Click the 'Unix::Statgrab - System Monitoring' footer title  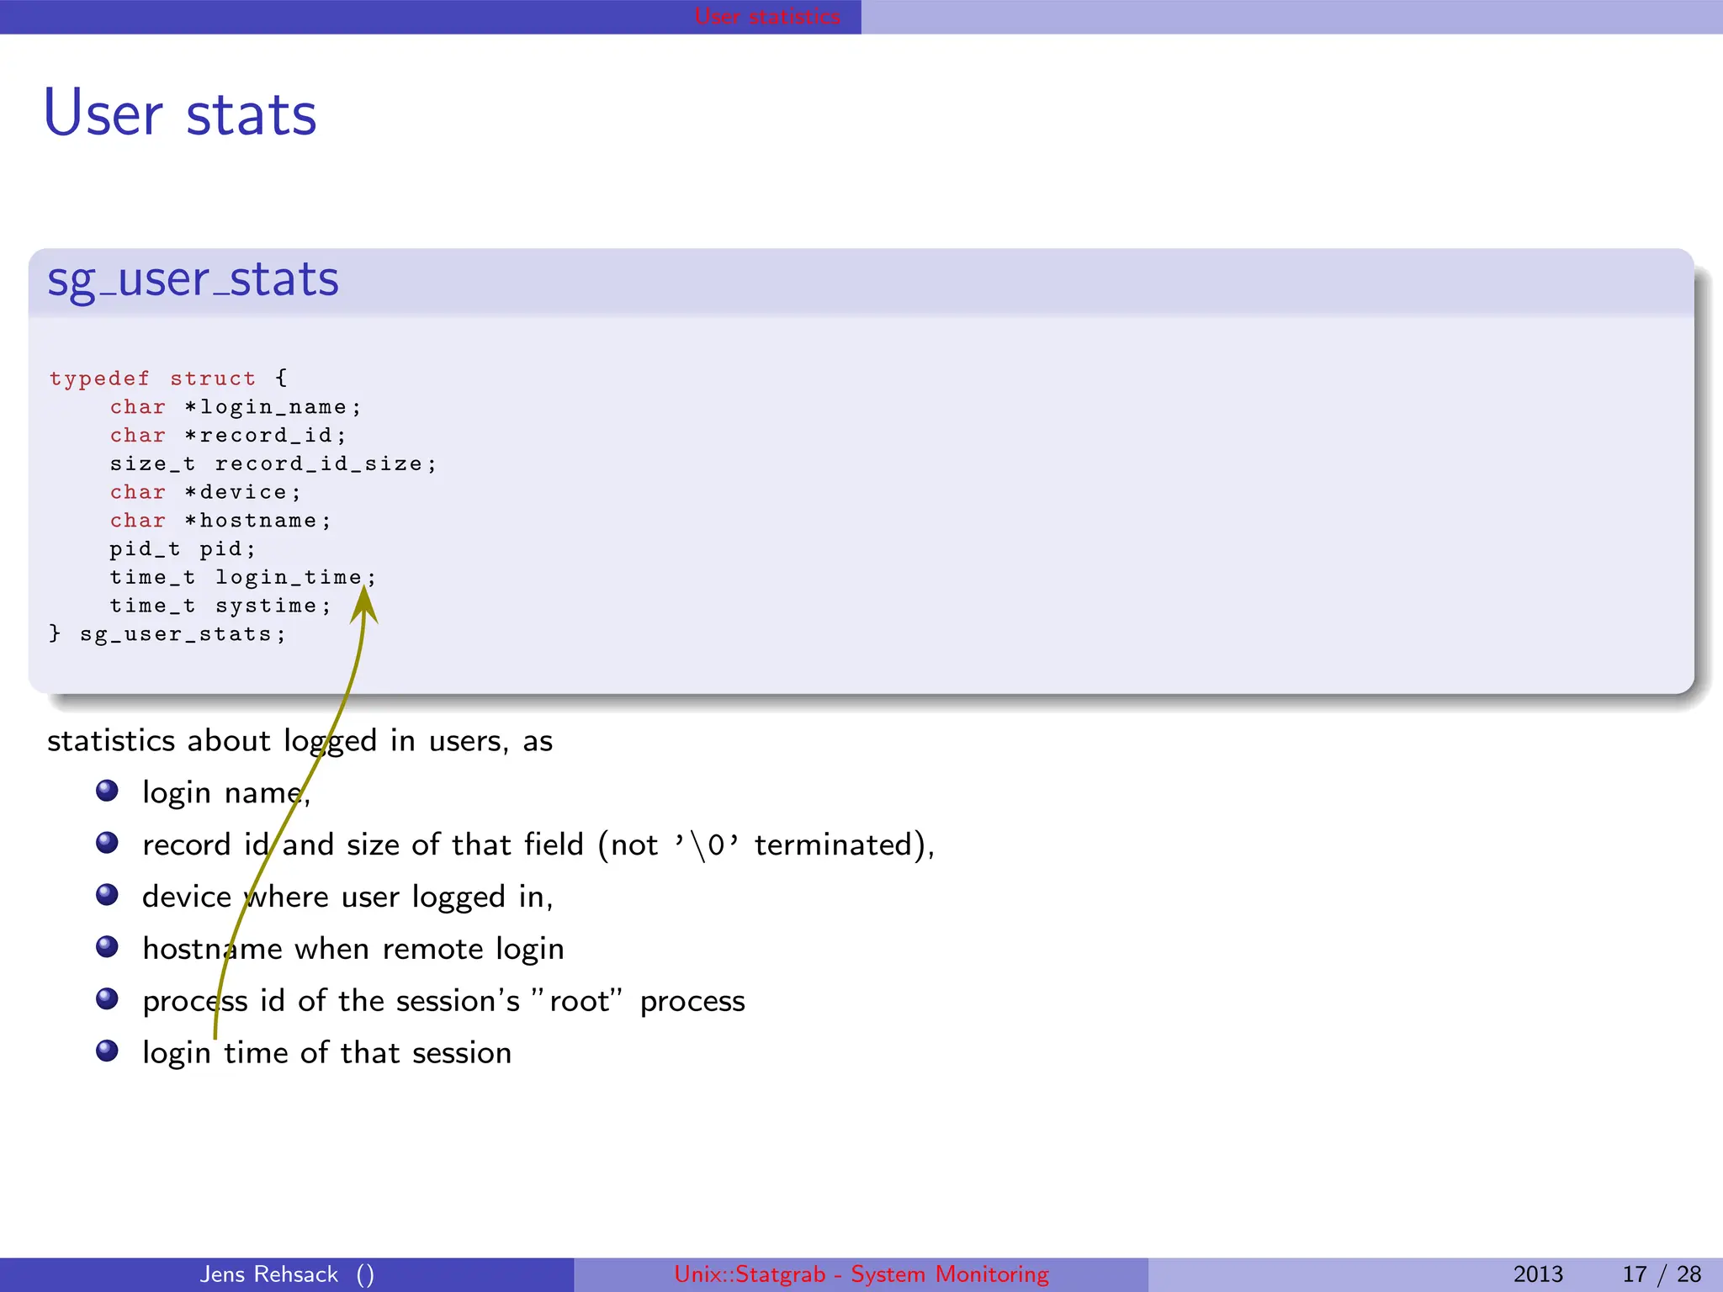tap(861, 1274)
